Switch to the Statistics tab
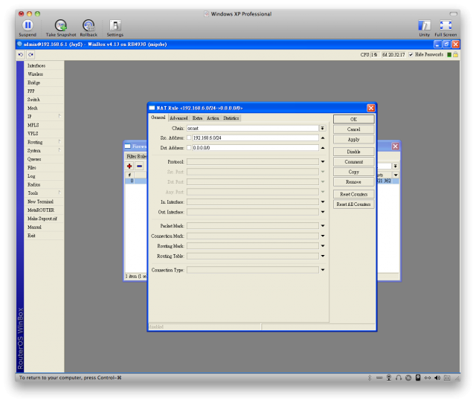Image resolution: width=476 pixels, height=403 pixels. pyautogui.click(x=231, y=118)
